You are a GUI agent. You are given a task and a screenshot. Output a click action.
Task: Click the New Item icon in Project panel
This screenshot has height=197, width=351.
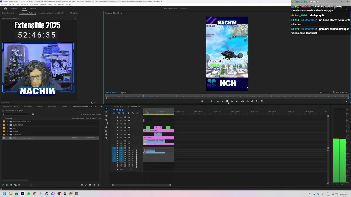pyautogui.click(x=94, y=185)
